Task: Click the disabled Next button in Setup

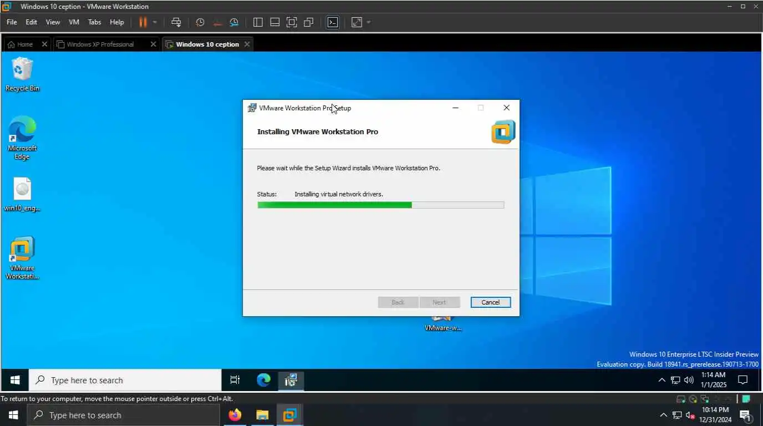Action: (x=439, y=302)
